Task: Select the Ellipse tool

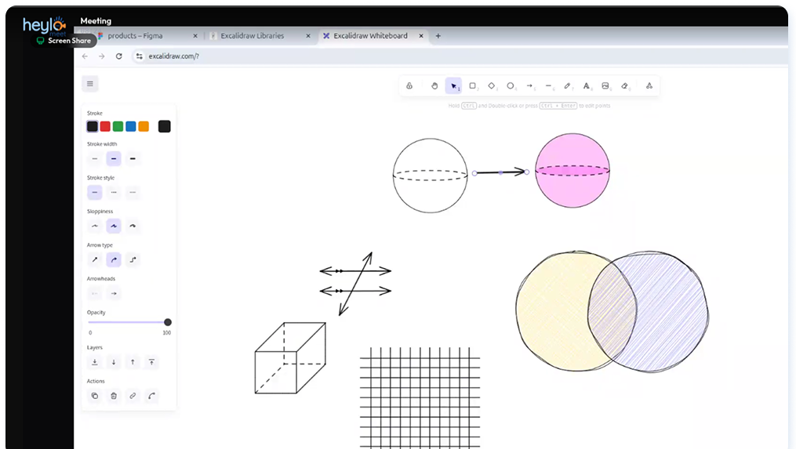Action: (511, 85)
